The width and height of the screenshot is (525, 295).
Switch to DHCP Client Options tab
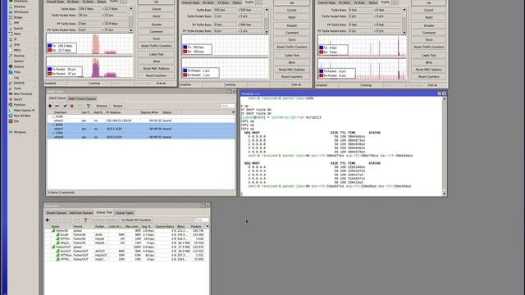[x=82, y=98]
